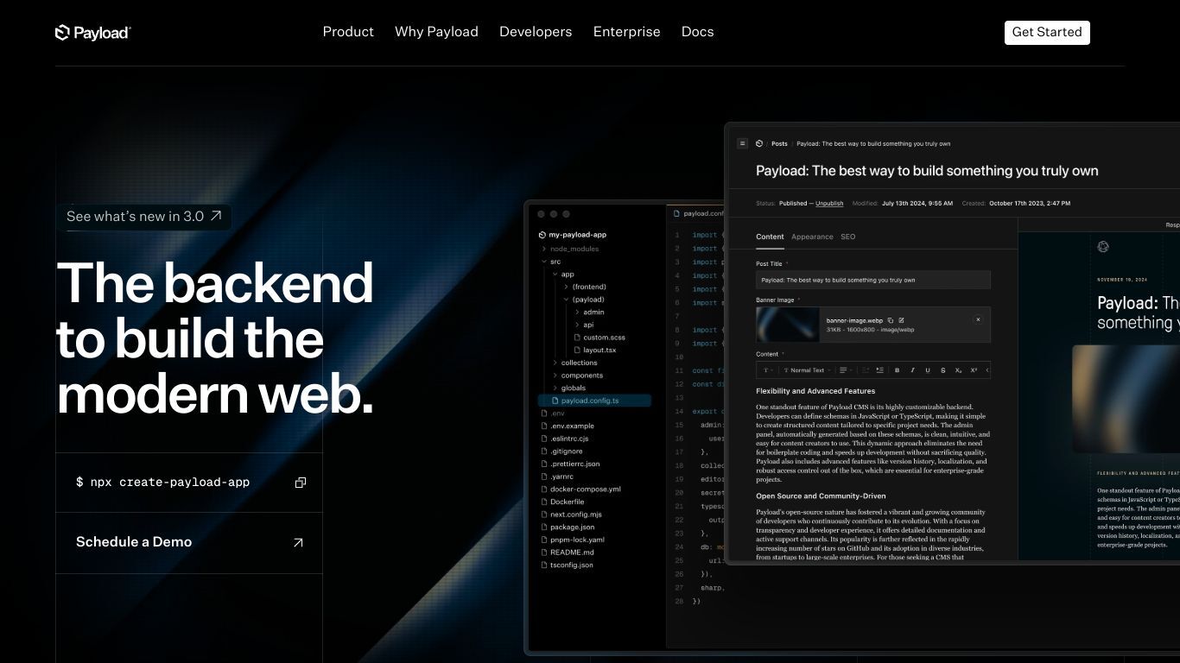Click Posts breadcrumb in admin panel
Image resolution: width=1180 pixels, height=663 pixels.
click(x=779, y=144)
